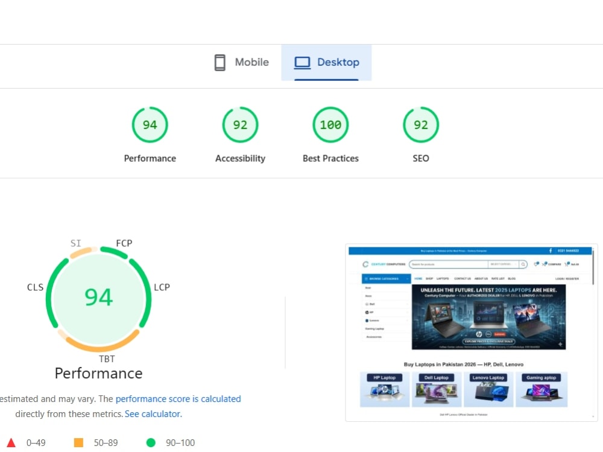Click the Facebook icon in page preview
Screen dimensions: 603x452
(551, 250)
